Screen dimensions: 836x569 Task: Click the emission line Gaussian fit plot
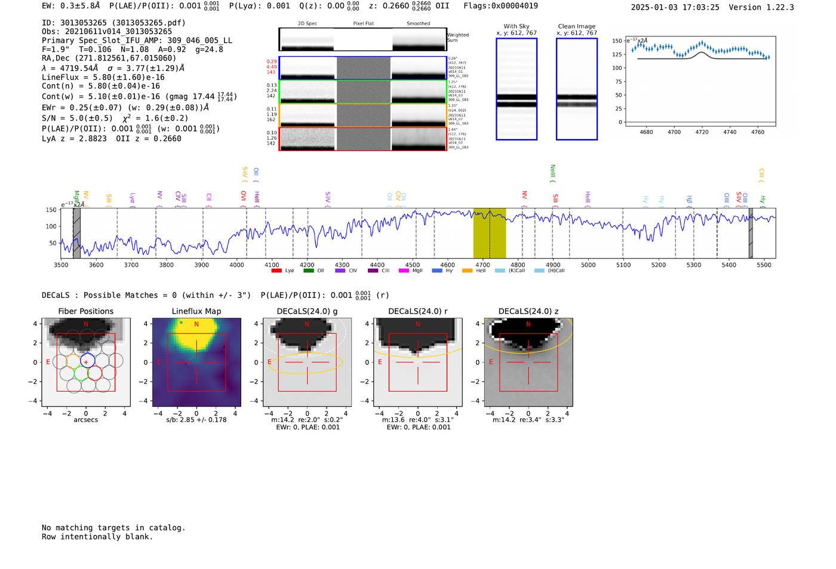[x=700, y=81]
